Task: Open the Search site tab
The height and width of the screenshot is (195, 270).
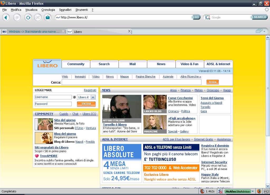Action: tap(104, 64)
